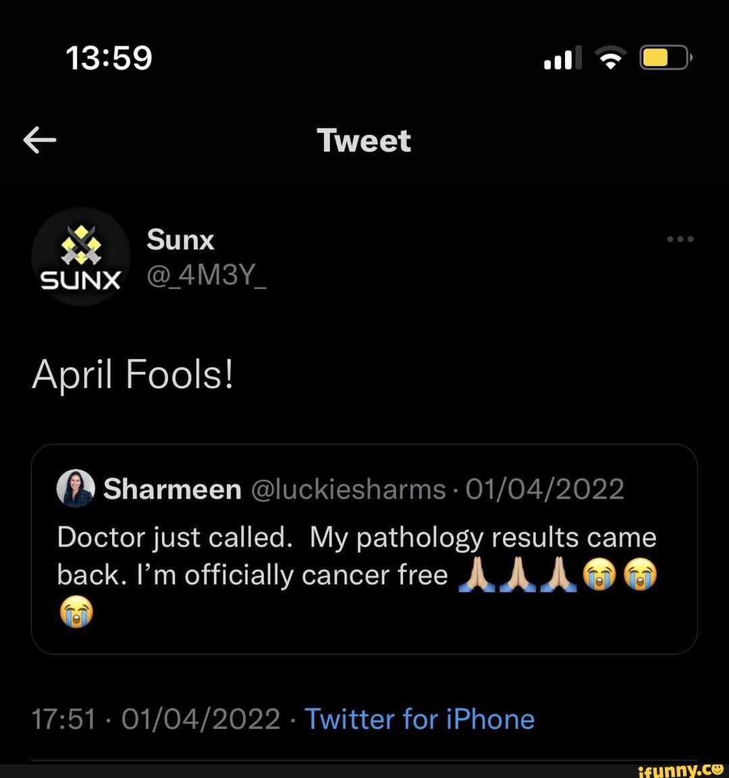This screenshot has height=778, width=729.
Task: Select the April Fools! tweet text
Action: [x=133, y=374]
